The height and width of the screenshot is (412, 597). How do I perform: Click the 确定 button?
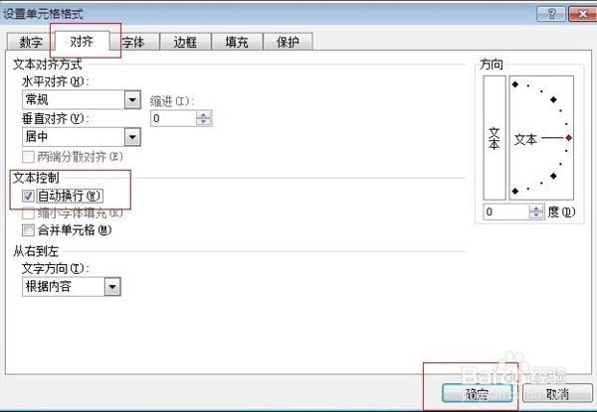[x=477, y=393]
